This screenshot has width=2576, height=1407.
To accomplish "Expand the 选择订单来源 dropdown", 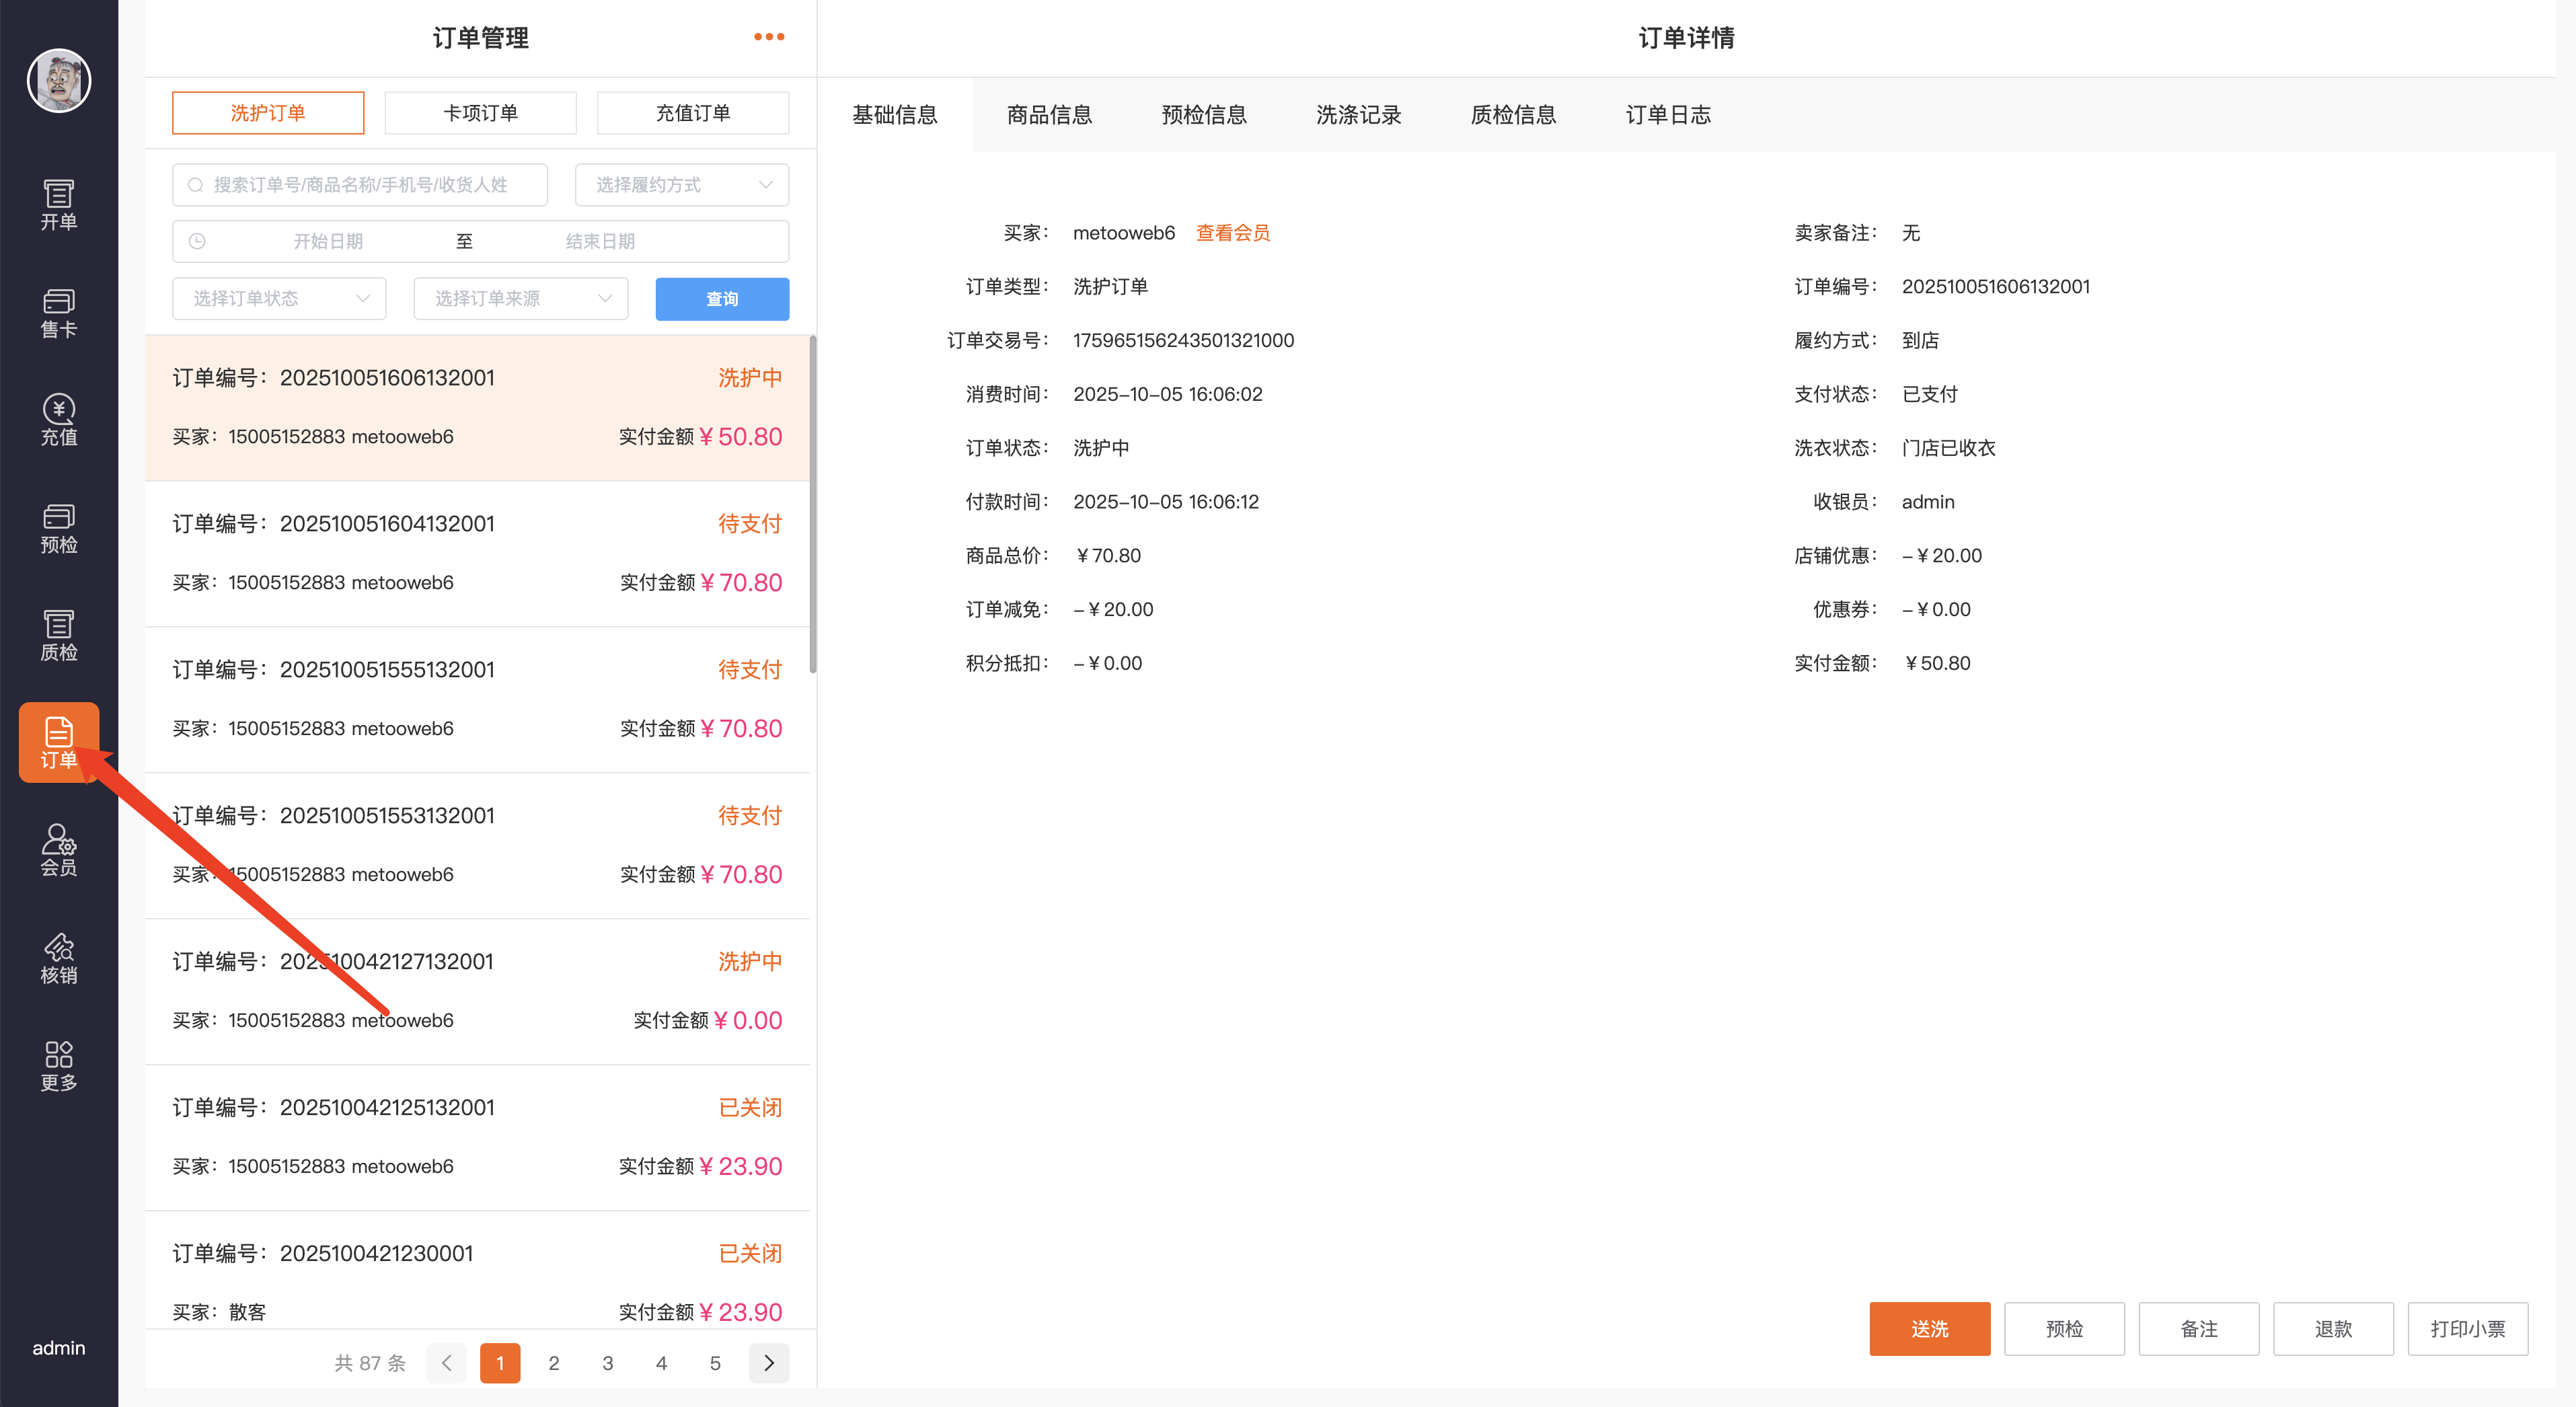I will click(520, 299).
